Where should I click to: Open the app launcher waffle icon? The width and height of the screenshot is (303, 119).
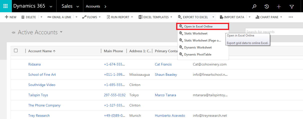coord(6,6)
